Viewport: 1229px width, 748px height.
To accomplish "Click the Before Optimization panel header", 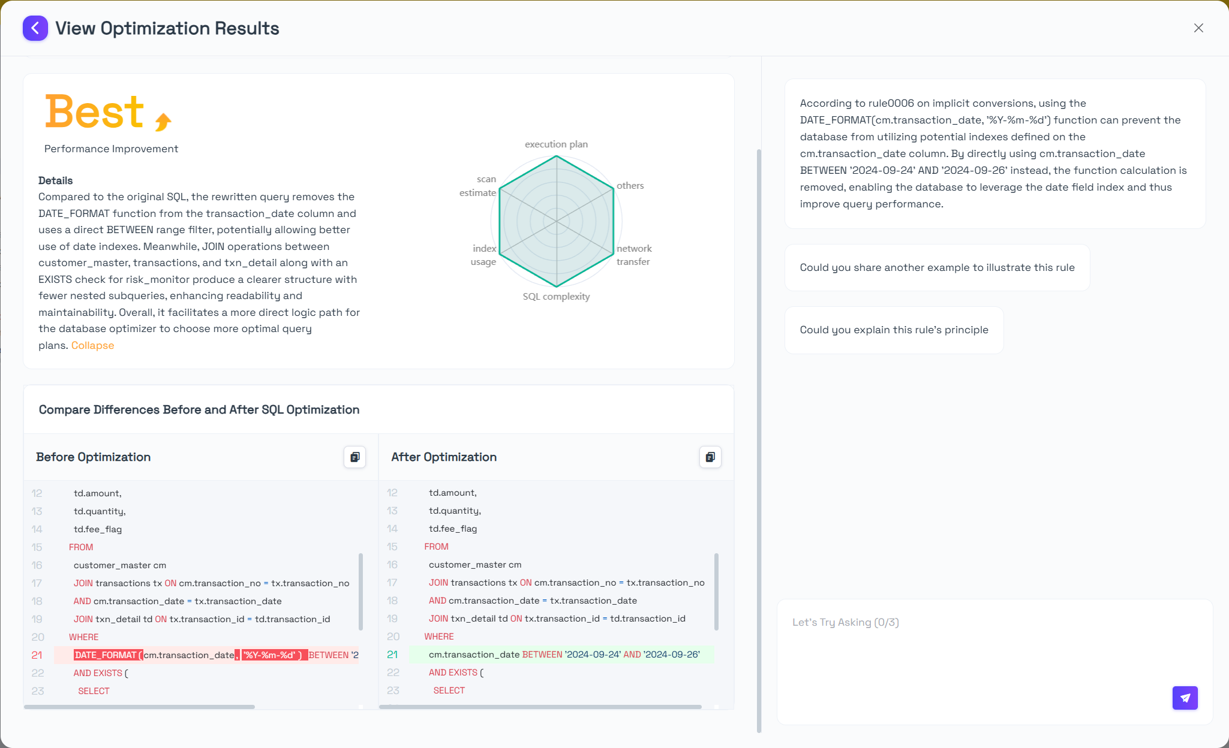I will coord(94,457).
